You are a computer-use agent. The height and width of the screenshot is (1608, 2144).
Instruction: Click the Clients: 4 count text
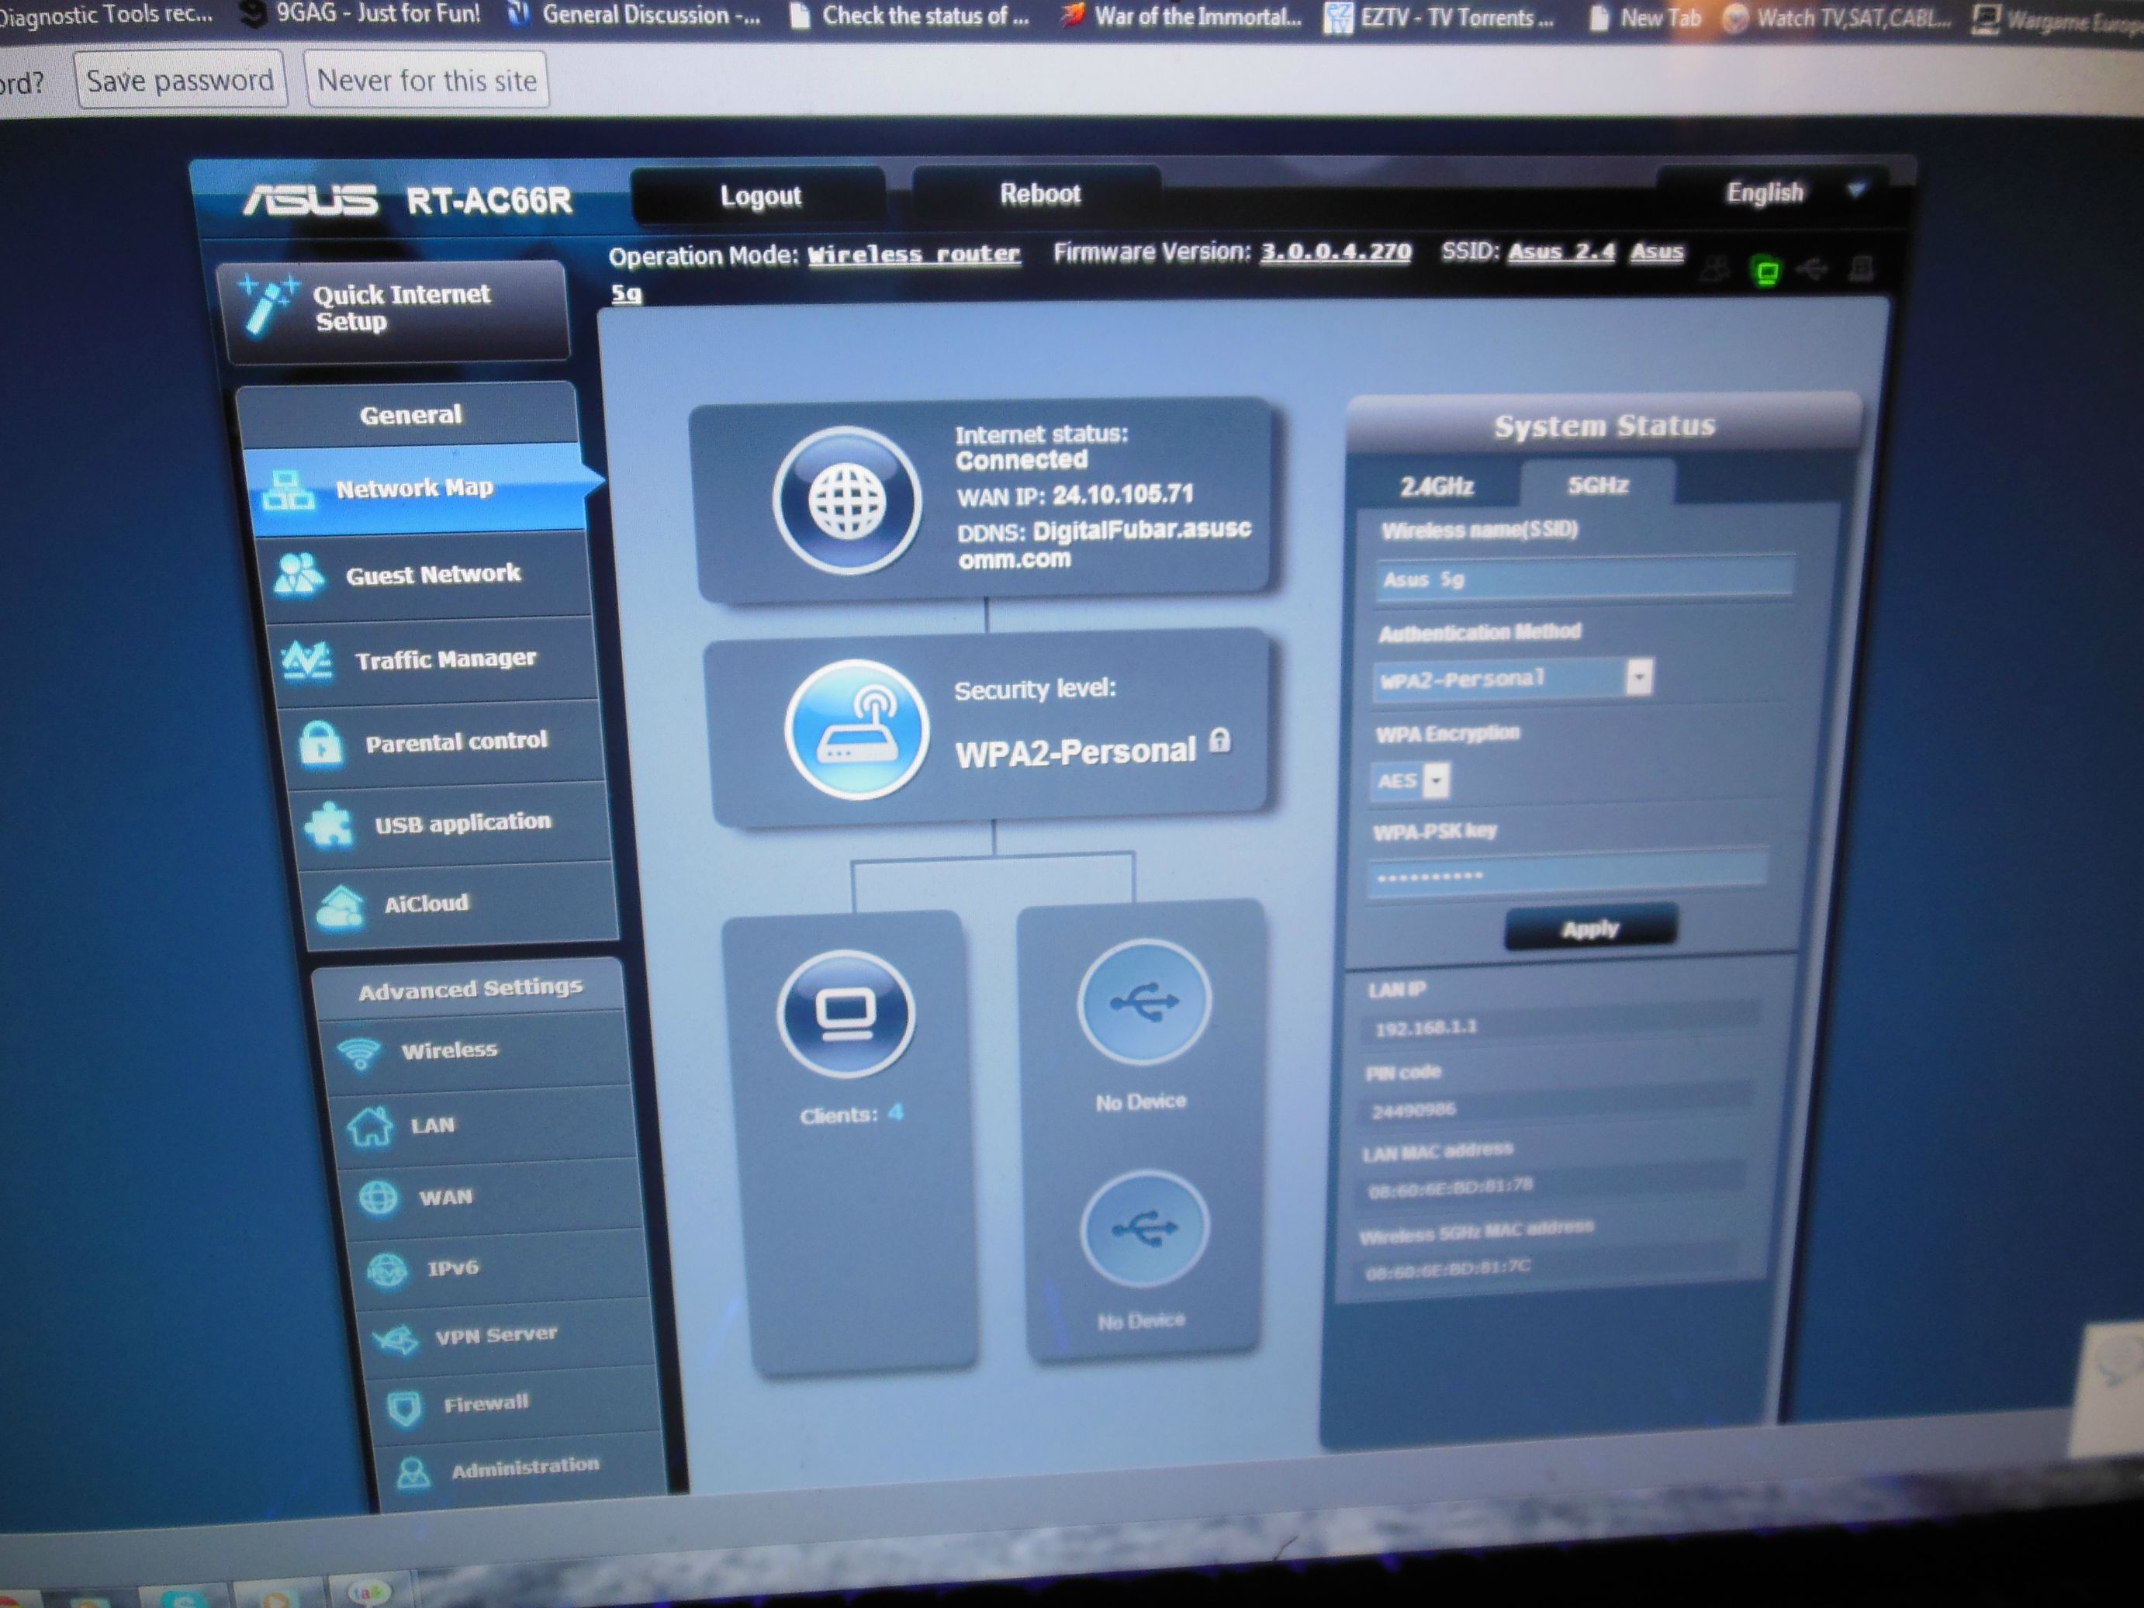pyautogui.click(x=851, y=1115)
